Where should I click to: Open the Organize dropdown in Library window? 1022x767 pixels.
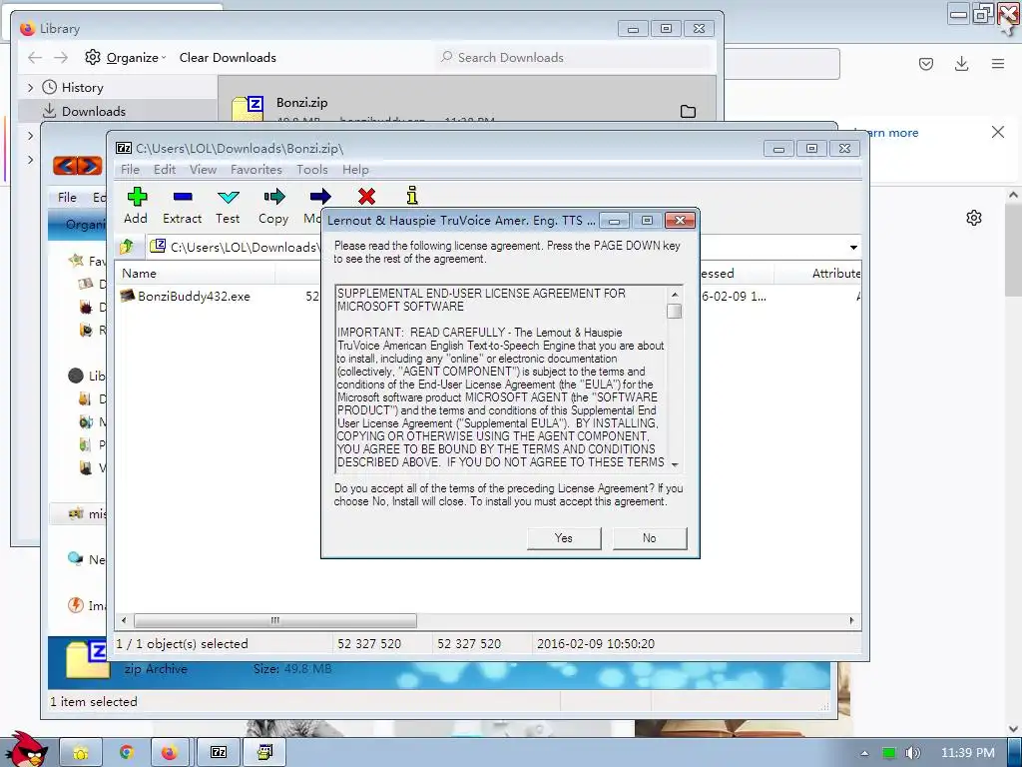pos(125,57)
